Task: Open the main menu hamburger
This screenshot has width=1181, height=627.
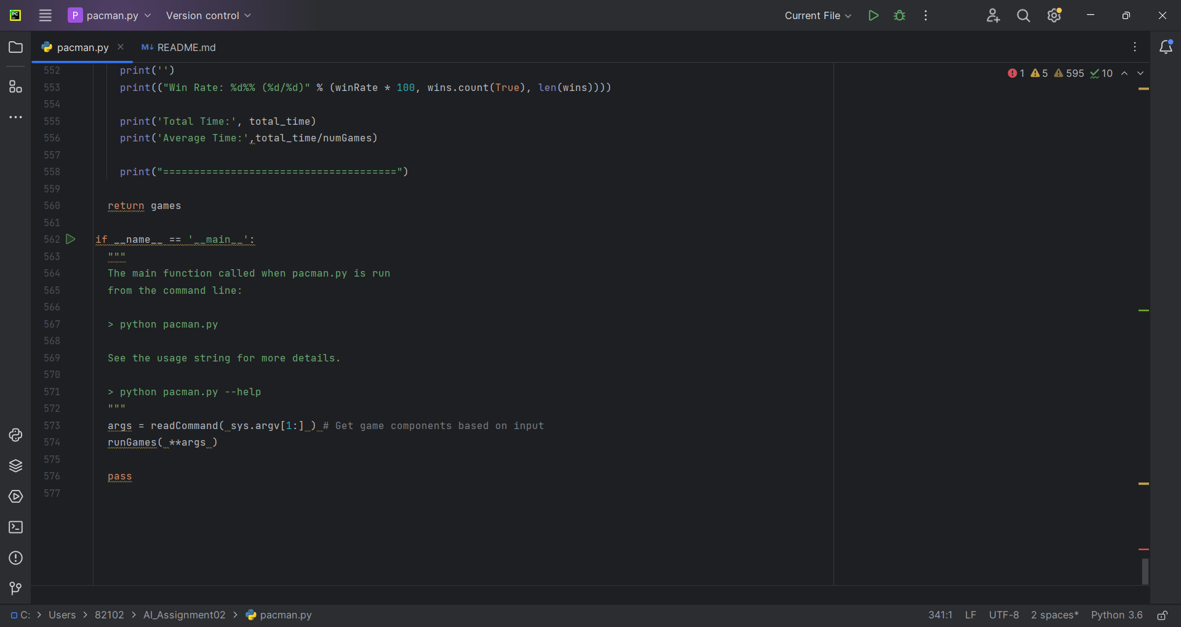Action: (45, 15)
